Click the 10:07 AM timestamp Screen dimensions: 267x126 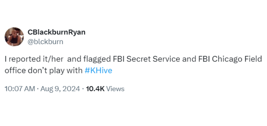[x=20, y=89]
